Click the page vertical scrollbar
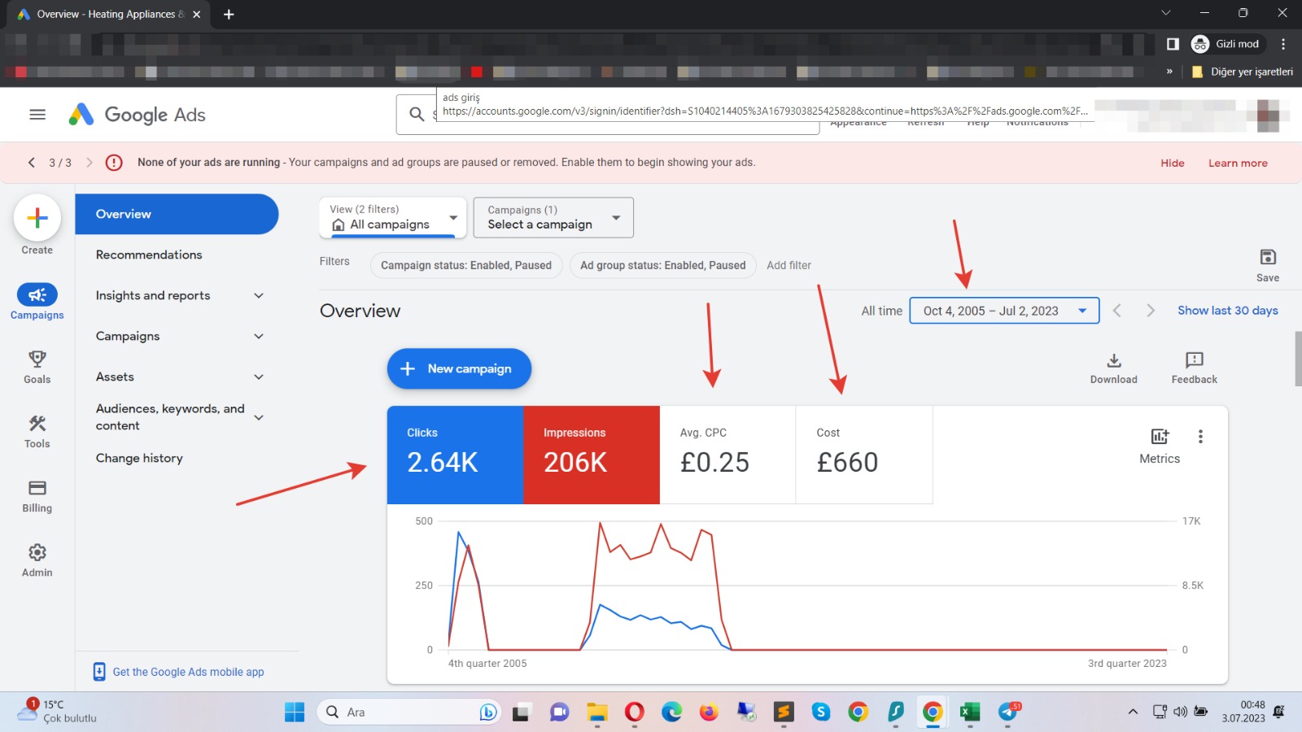The width and height of the screenshot is (1302, 732). [1298, 359]
